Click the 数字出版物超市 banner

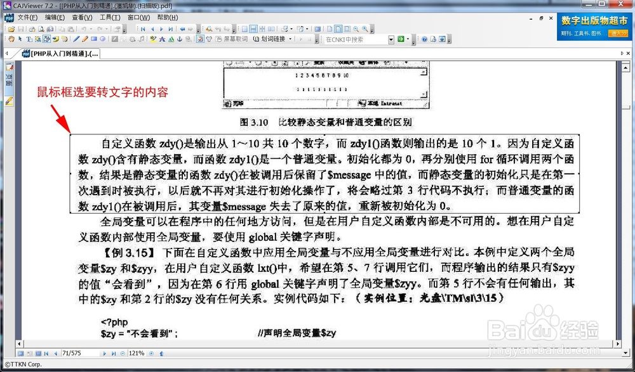click(x=593, y=26)
